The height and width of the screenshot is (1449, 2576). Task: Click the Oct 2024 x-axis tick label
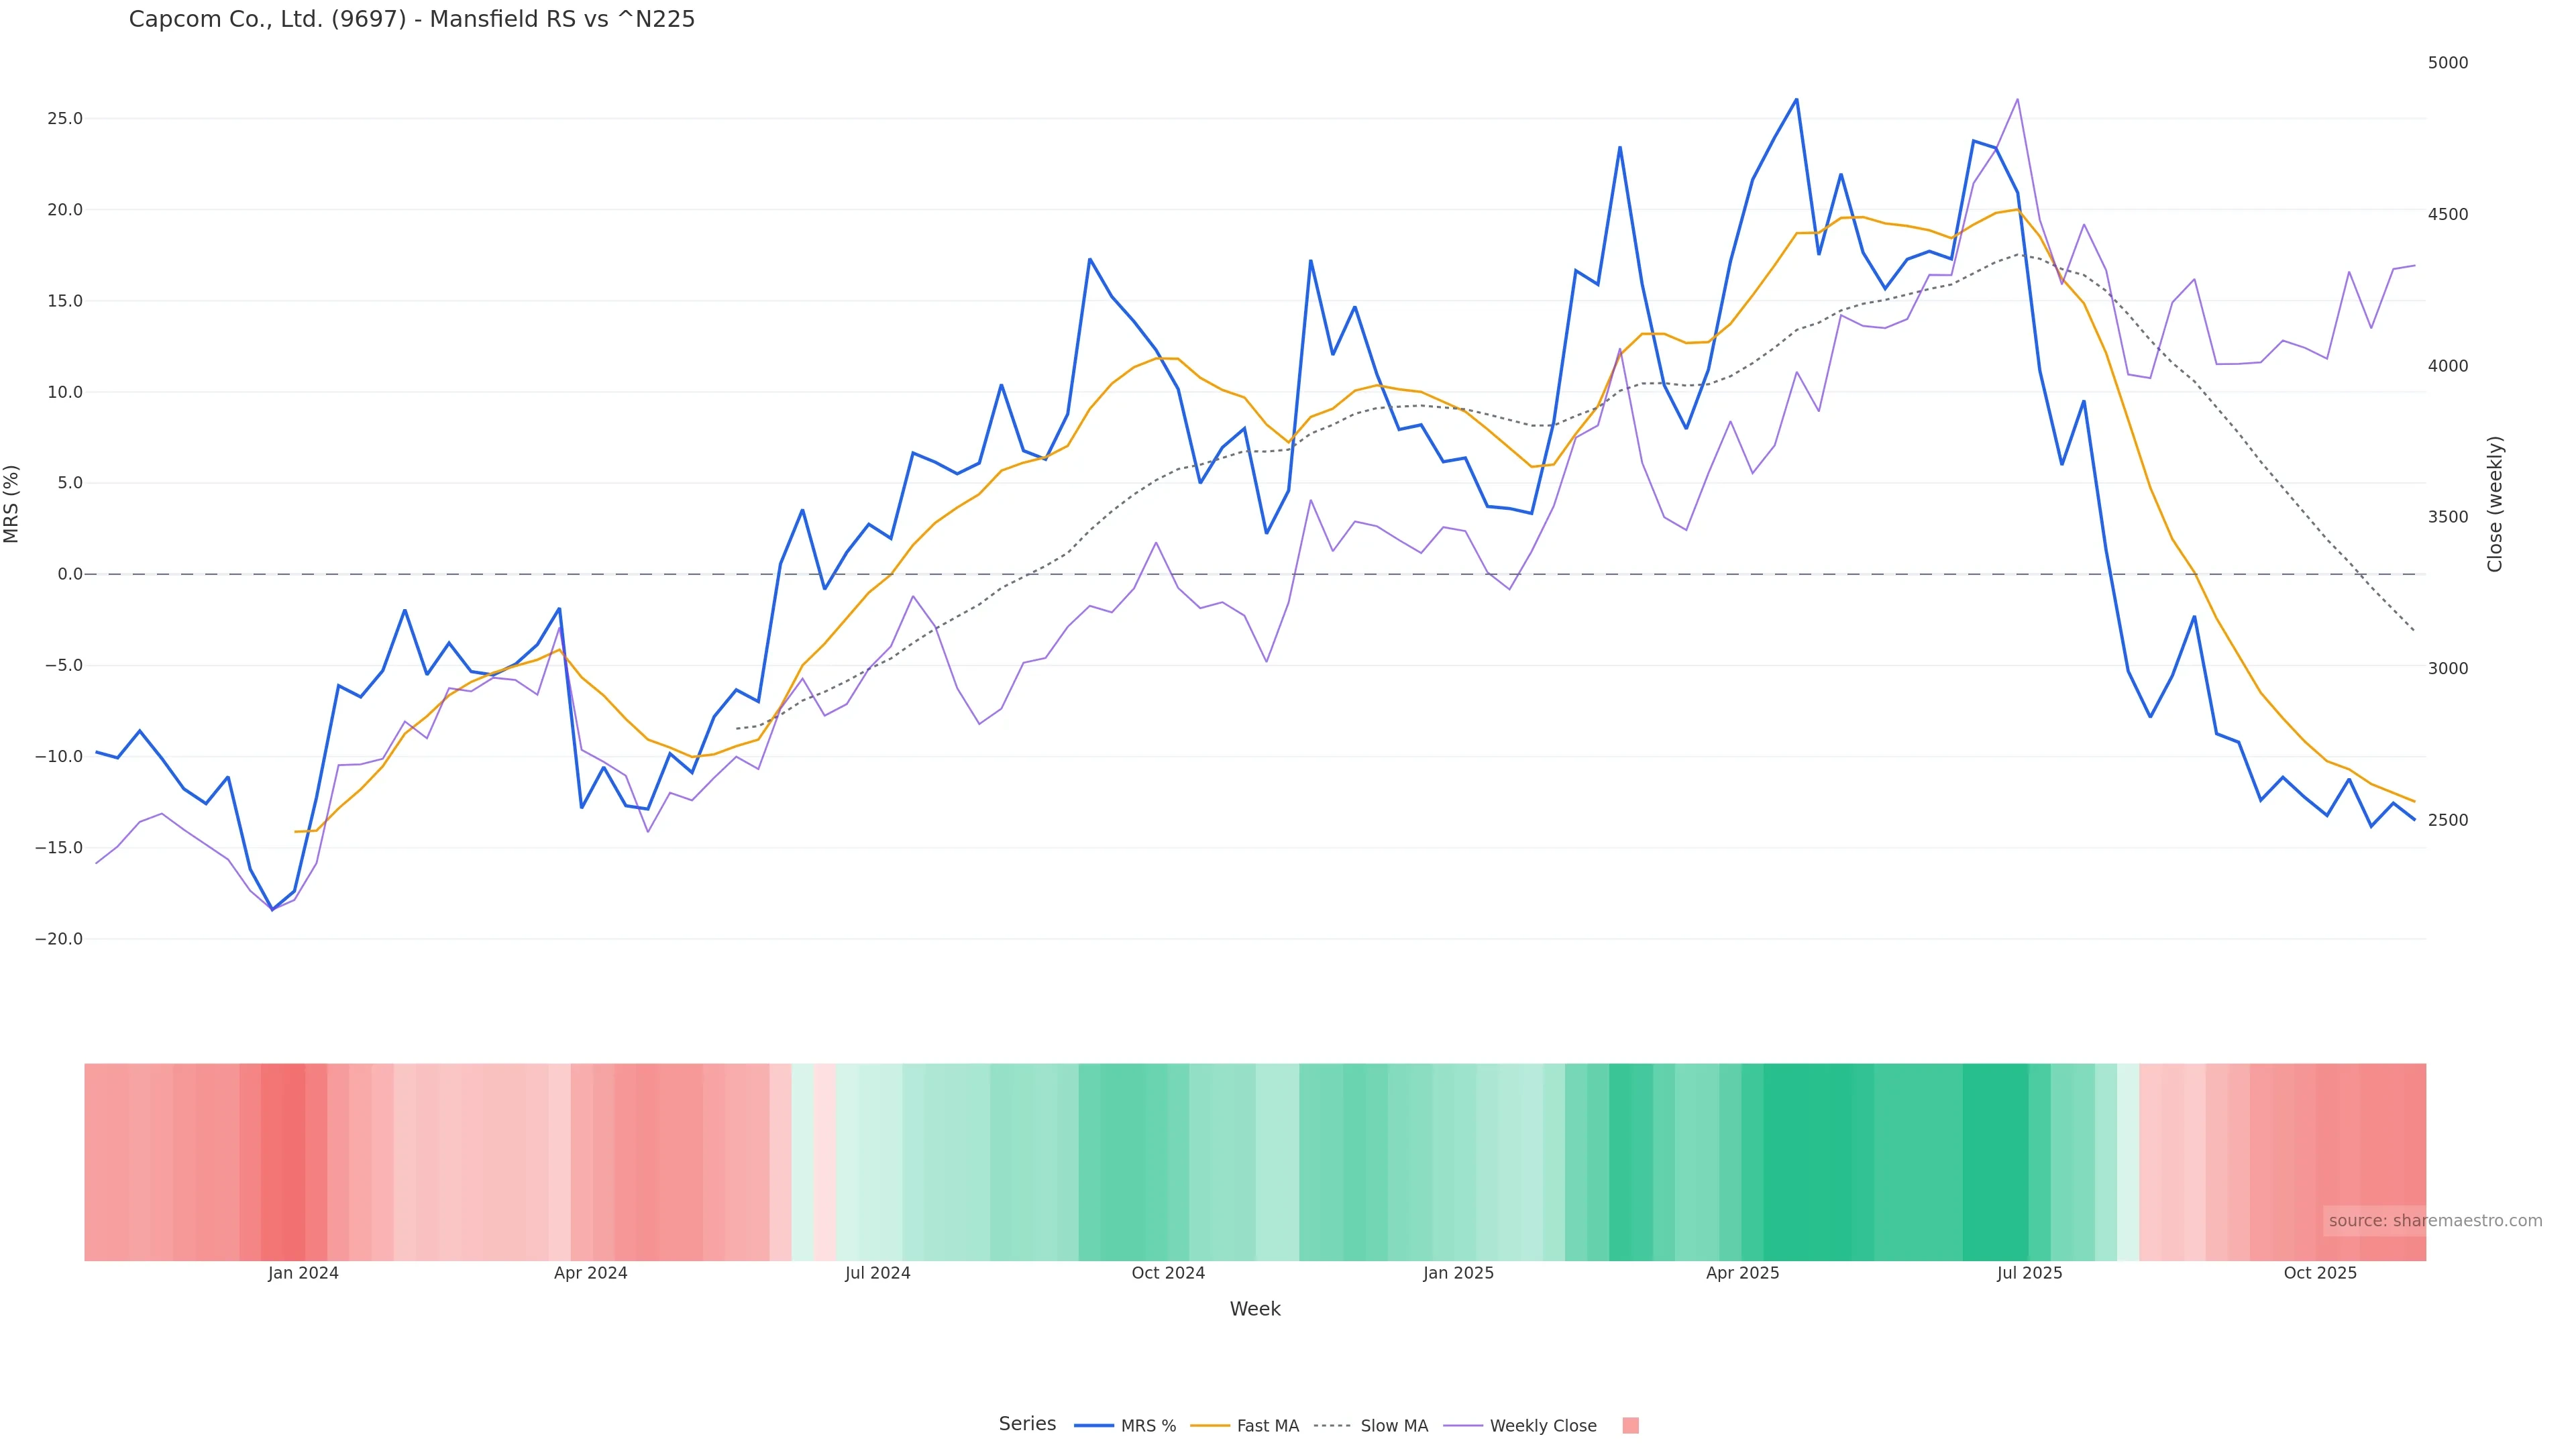[1168, 1273]
